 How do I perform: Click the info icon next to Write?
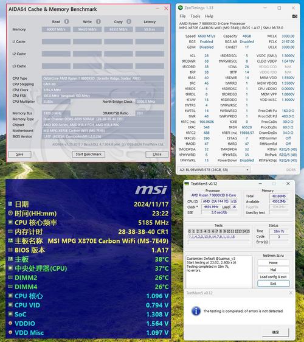pyautogui.click(x=98, y=21)
